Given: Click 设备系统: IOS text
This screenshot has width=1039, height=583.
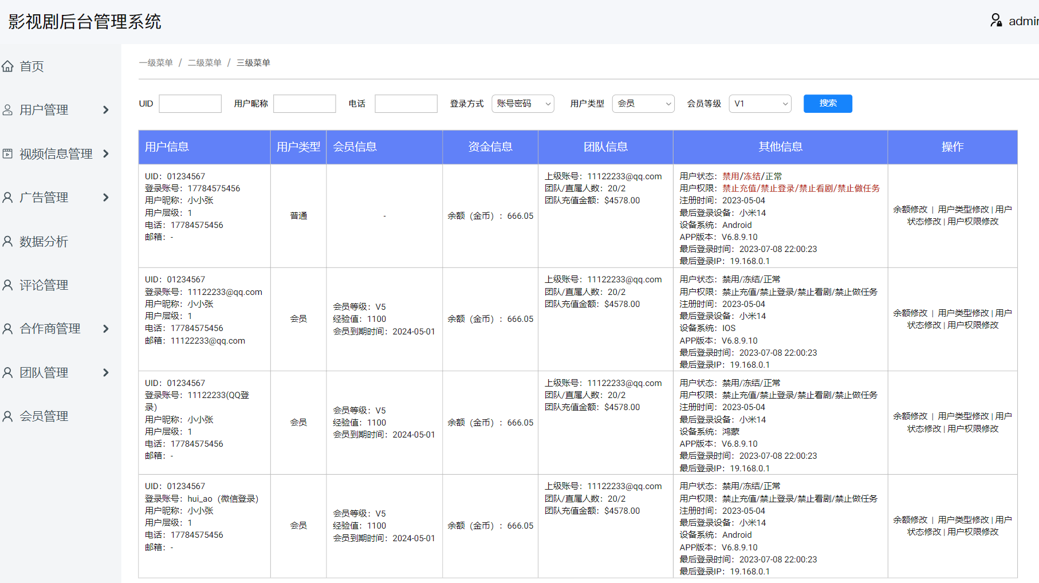Looking at the screenshot, I should tap(707, 328).
